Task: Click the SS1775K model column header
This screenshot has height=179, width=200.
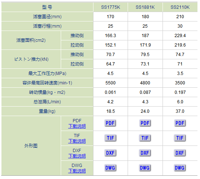Action: click(x=111, y=7)
